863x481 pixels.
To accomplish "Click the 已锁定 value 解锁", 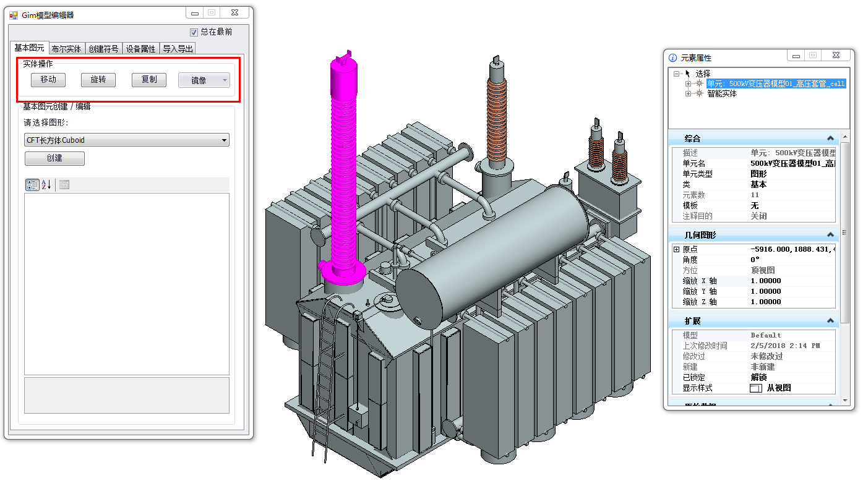I will (758, 377).
